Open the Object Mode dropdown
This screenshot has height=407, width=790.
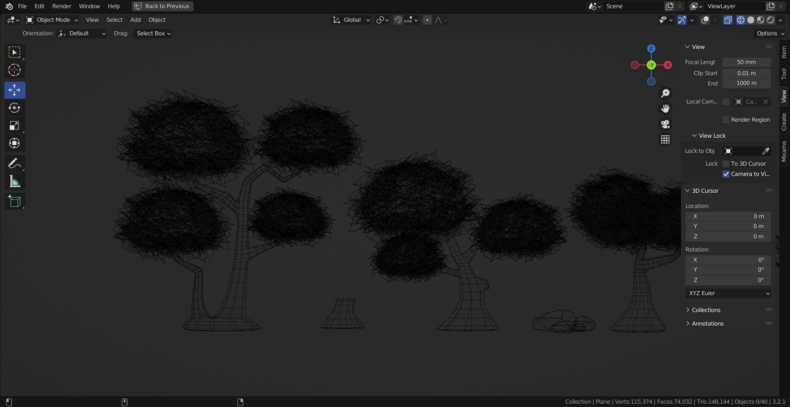point(52,20)
